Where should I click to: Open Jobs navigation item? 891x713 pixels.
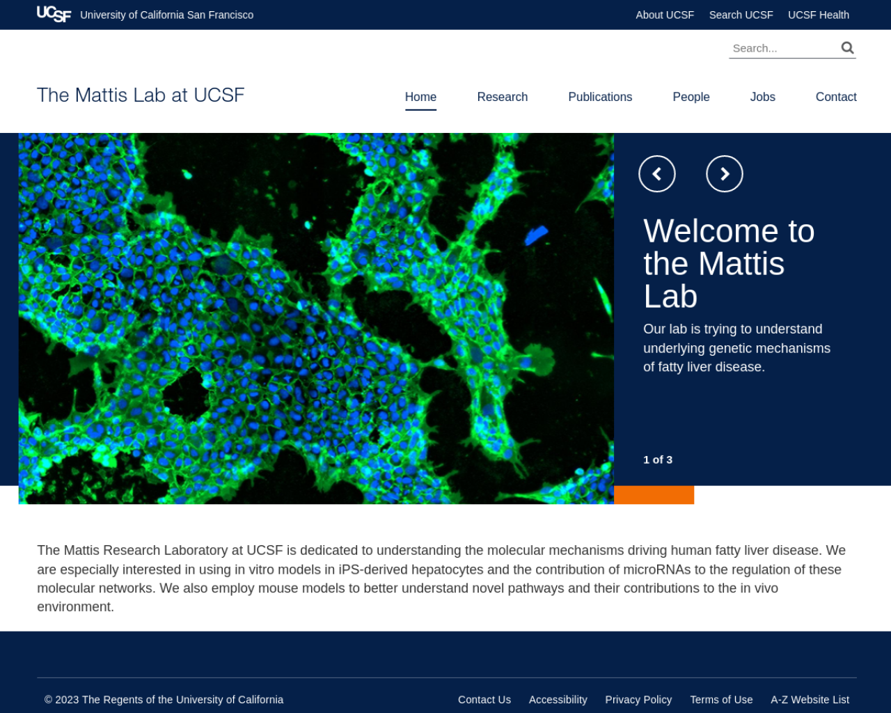coord(762,97)
